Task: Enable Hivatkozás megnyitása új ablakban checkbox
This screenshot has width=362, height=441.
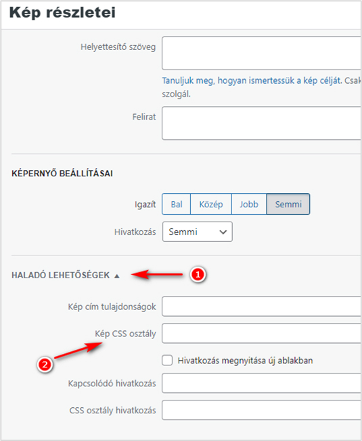Action: tap(167, 360)
